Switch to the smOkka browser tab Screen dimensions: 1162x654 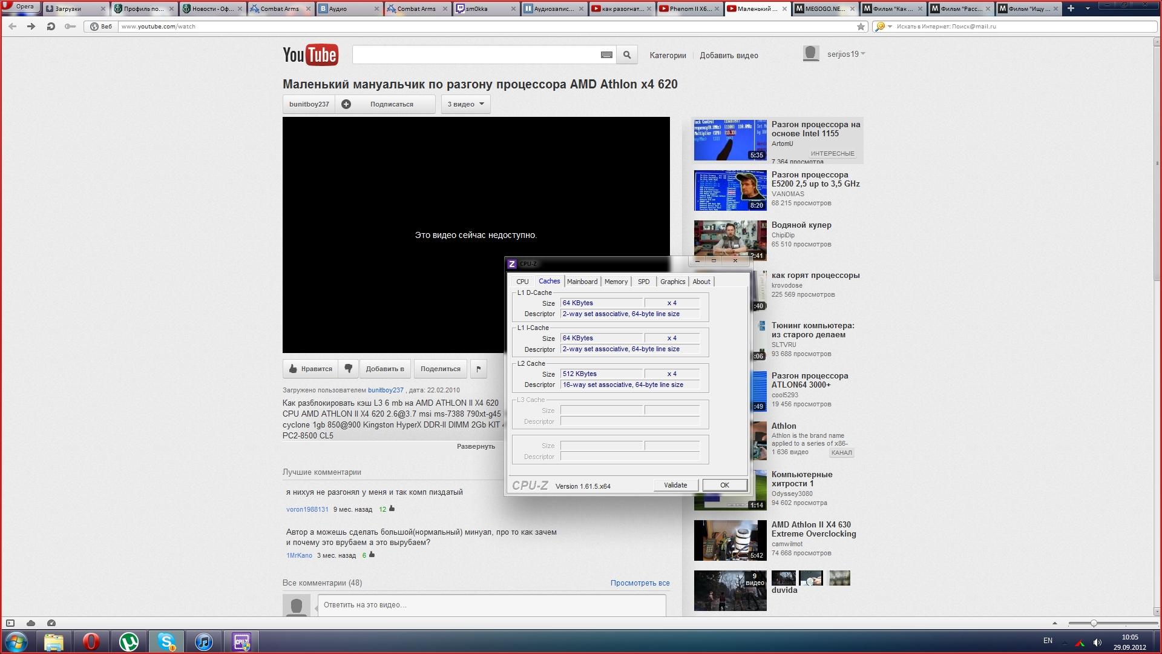pos(487,8)
